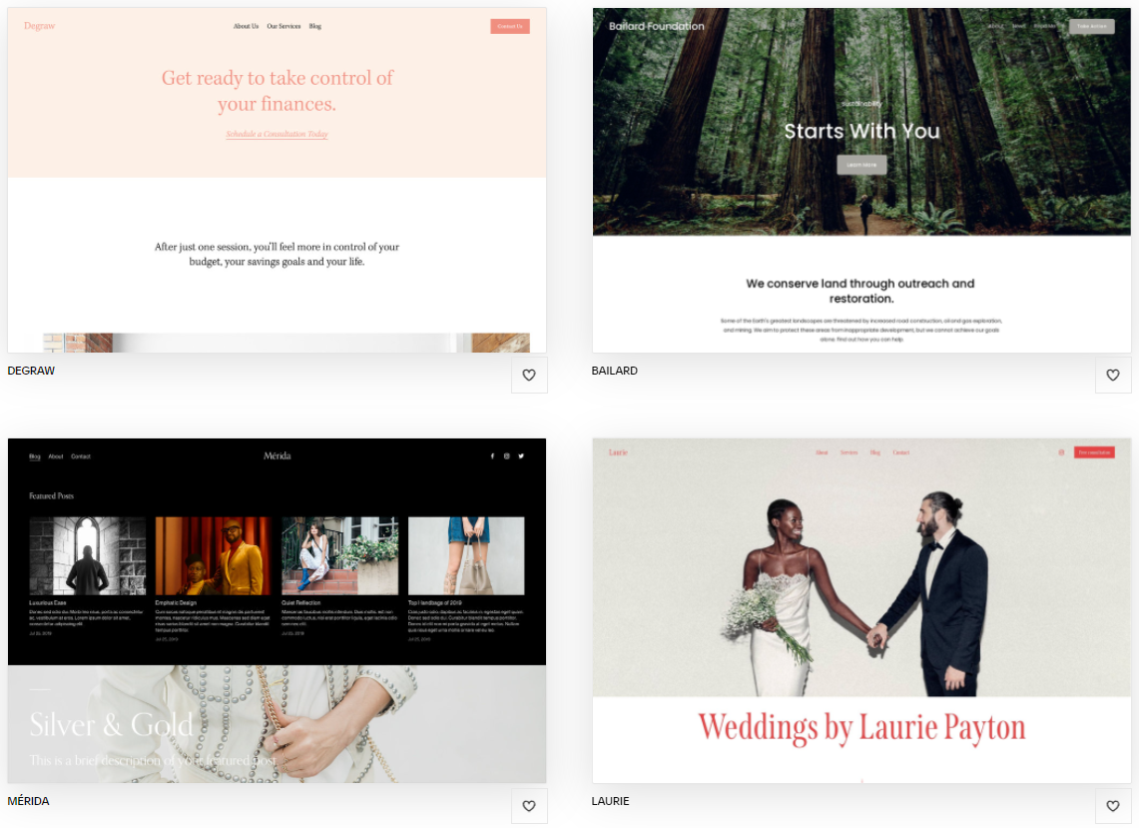Select Contact in Laurie preview menu
Screen dimensions: 1139x828
click(900, 452)
